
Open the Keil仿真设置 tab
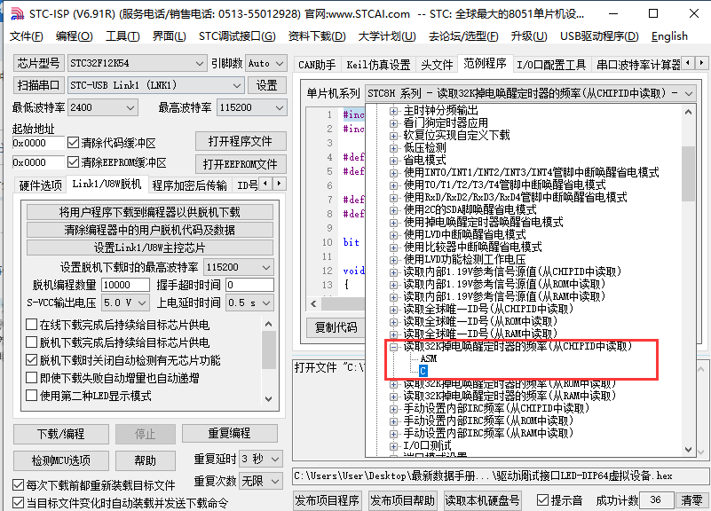click(x=378, y=65)
